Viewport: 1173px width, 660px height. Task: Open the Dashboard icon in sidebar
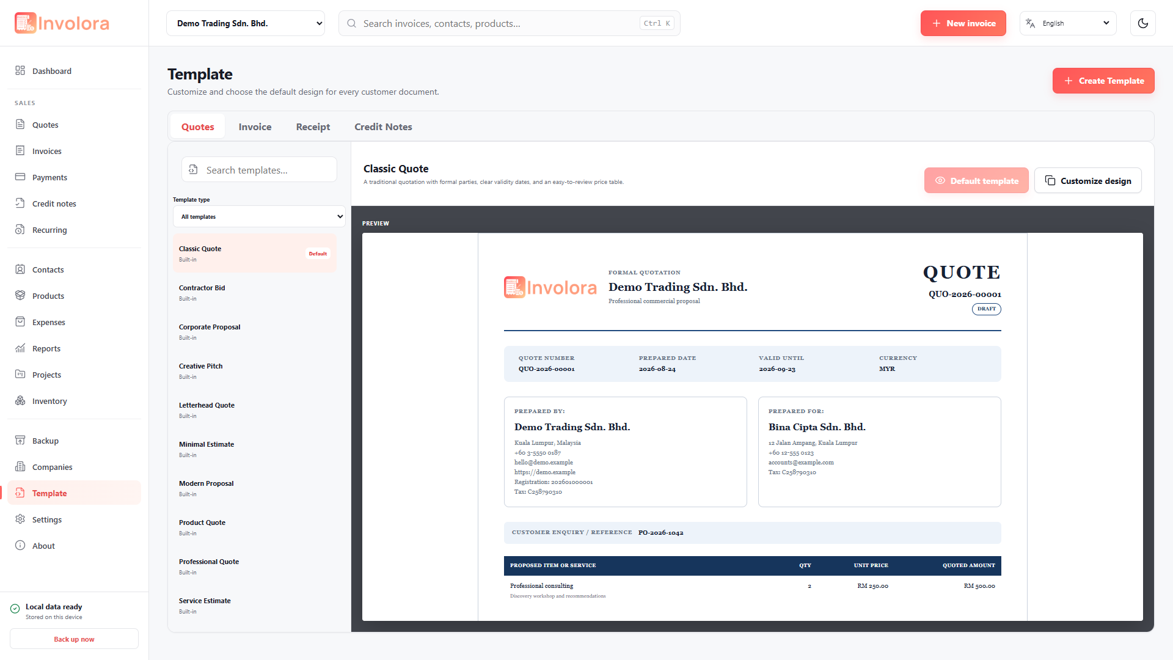pos(20,71)
